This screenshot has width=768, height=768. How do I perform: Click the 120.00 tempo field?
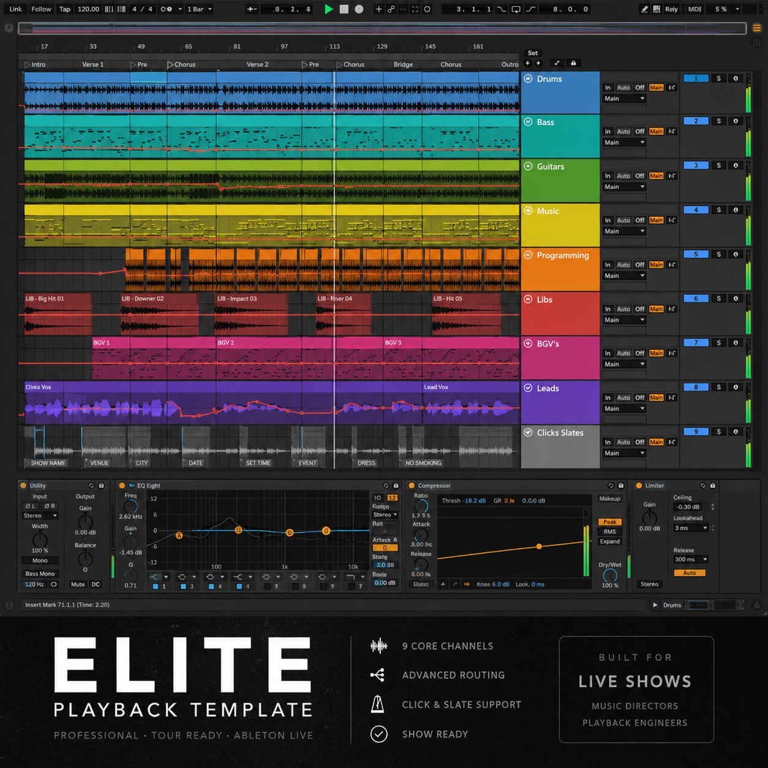tap(88, 9)
